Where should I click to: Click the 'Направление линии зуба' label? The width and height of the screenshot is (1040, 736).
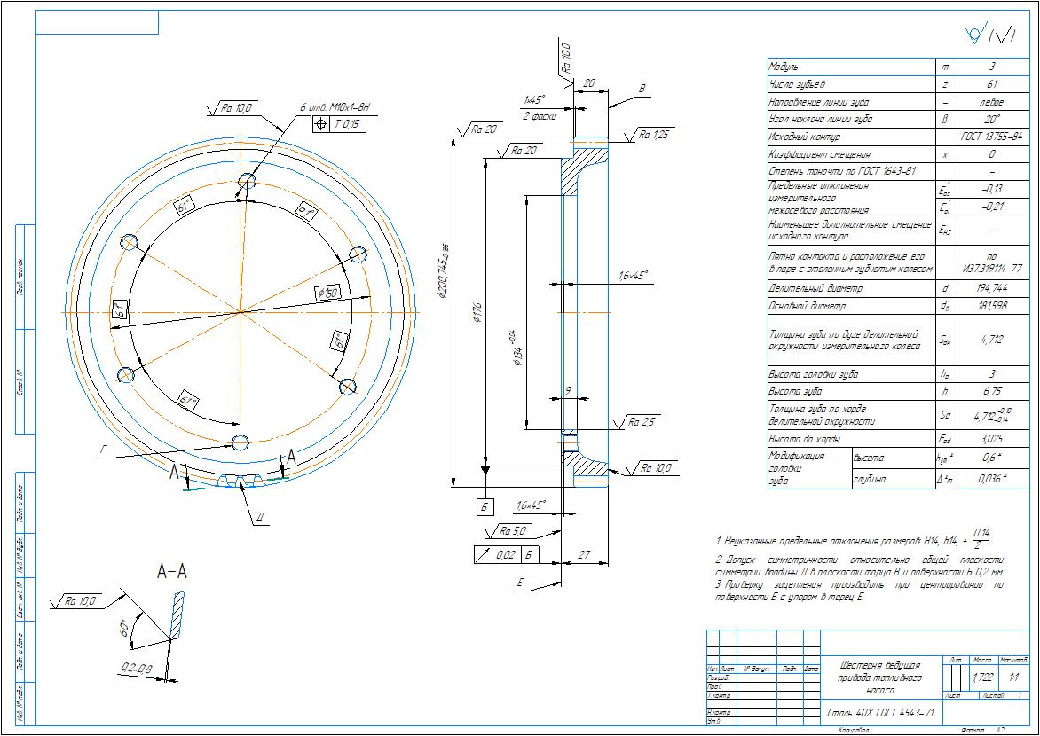[818, 102]
